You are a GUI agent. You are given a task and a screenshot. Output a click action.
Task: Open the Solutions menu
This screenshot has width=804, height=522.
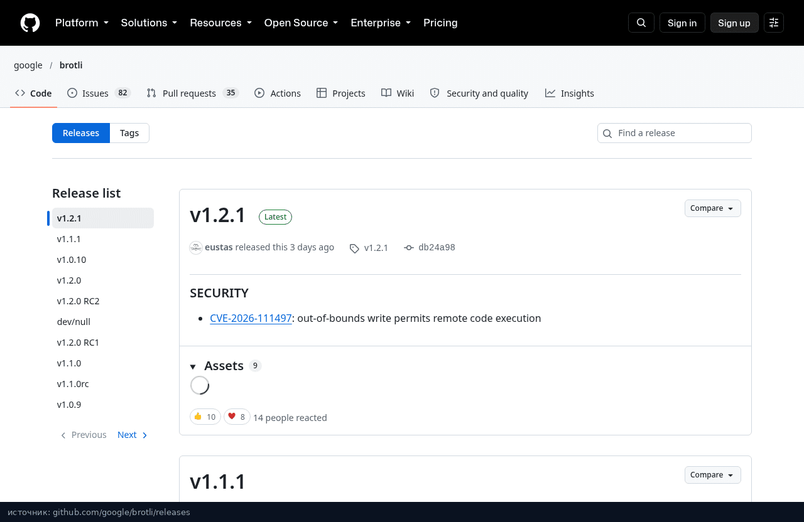pos(149,23)
